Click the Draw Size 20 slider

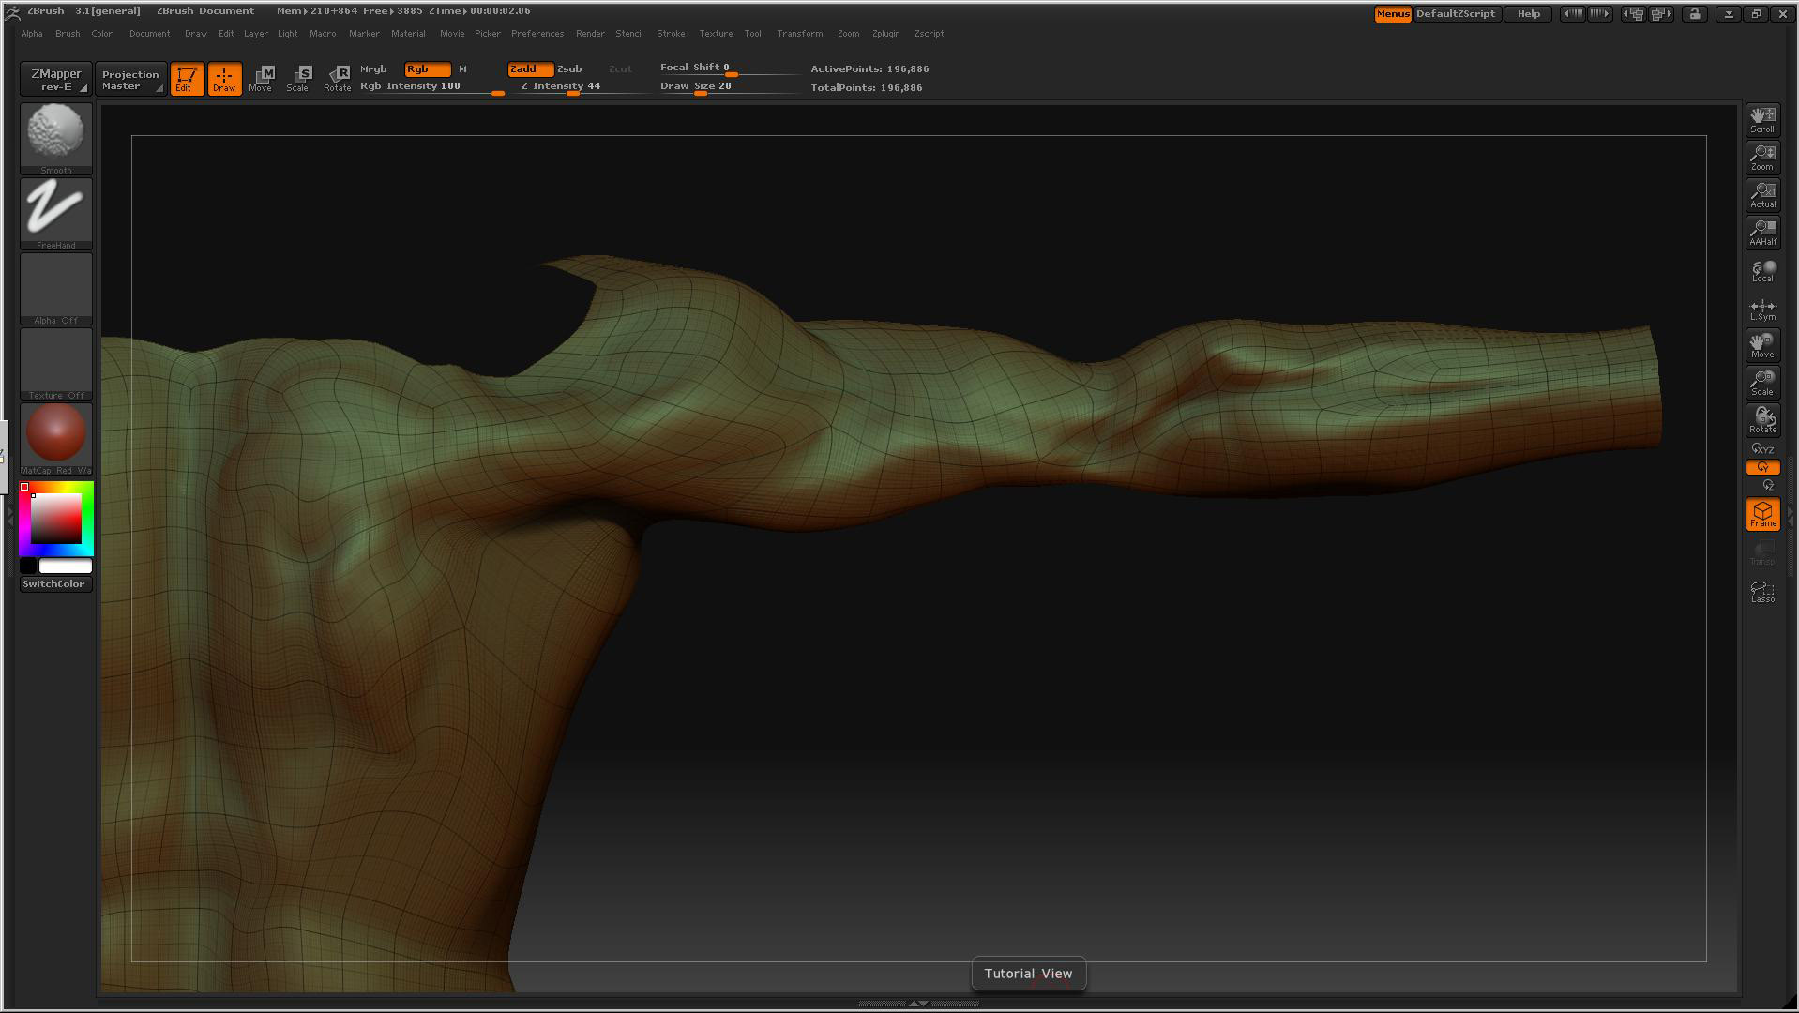[730, 86]
